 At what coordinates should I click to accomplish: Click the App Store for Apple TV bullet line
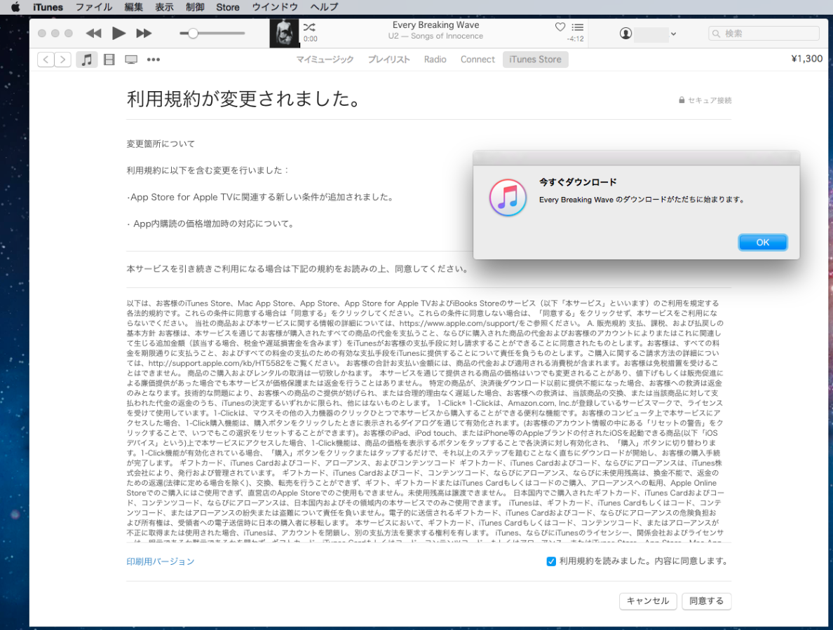tap(261, 198)
